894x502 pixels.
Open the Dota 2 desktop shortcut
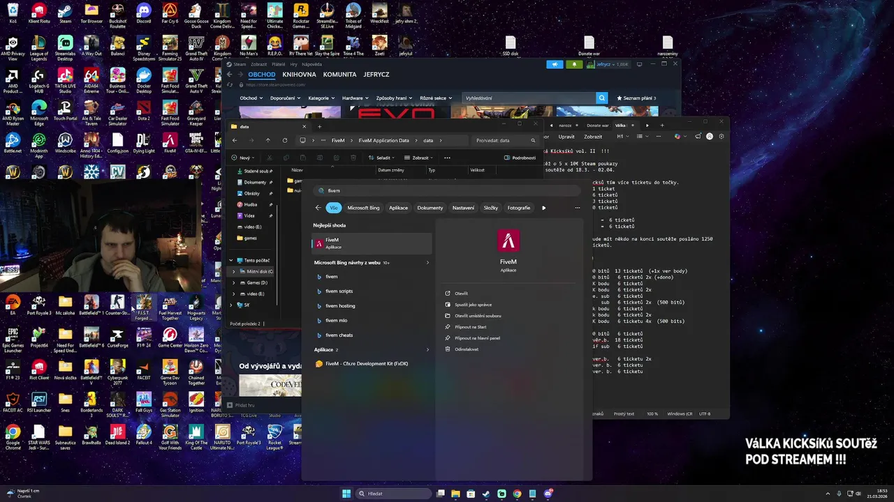144,111
